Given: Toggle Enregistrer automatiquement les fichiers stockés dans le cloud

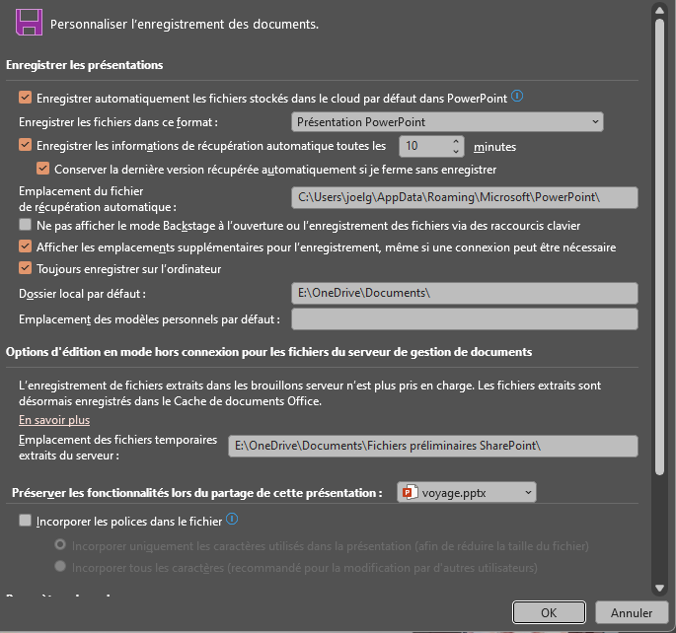Looking at the screenshot, I should [25, 98].
